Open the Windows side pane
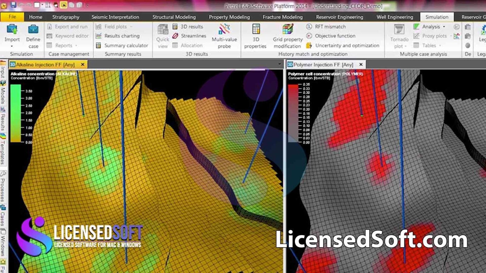This screenshot has height=273, width=486. [3, 242]
